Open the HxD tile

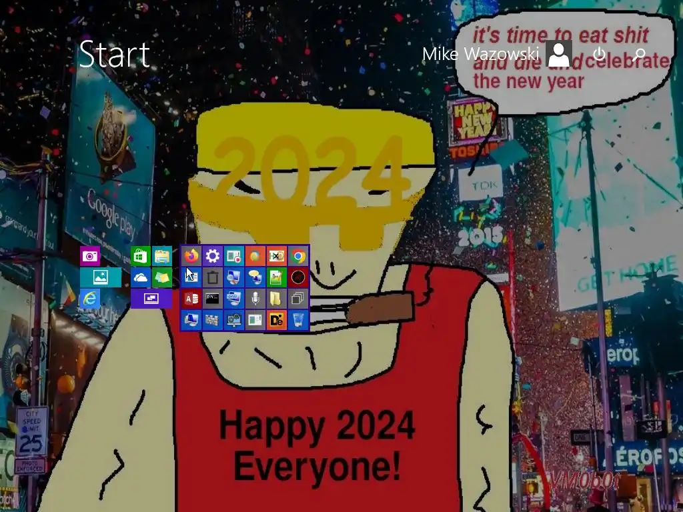click(x=277, y=256)
